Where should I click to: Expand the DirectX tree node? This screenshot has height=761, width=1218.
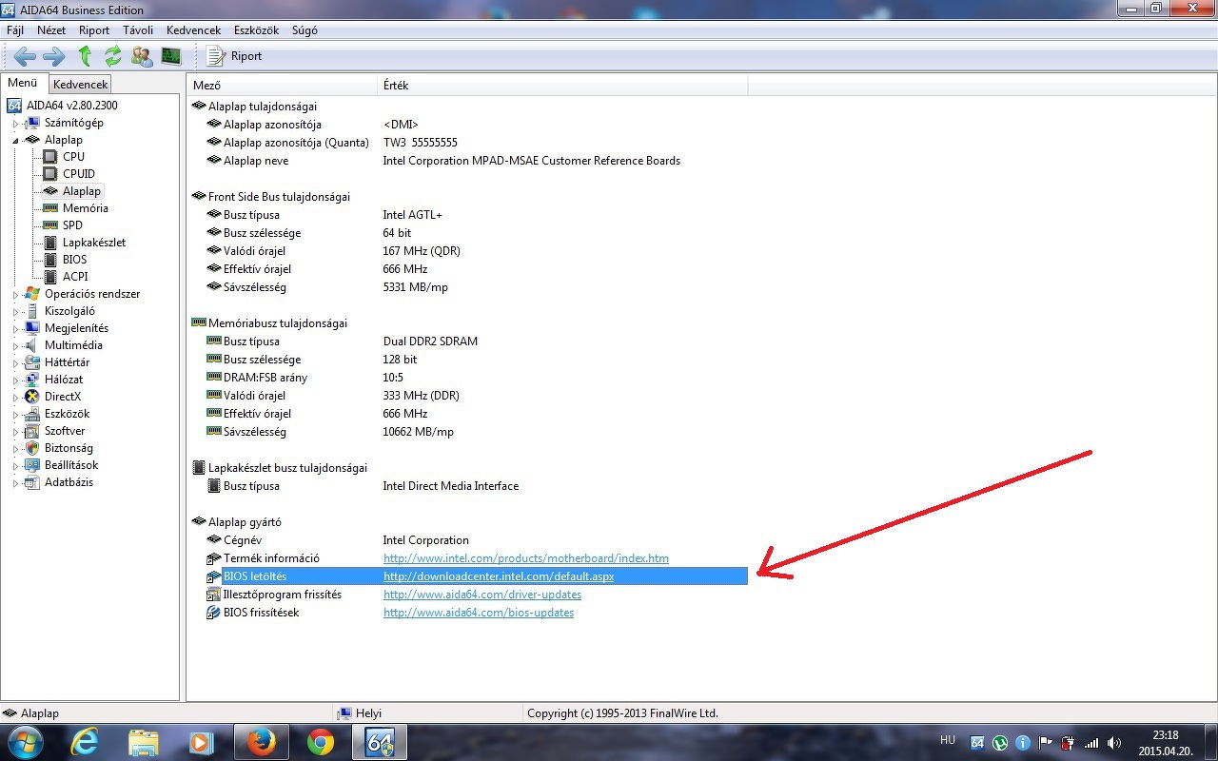[x=15, y=398]
